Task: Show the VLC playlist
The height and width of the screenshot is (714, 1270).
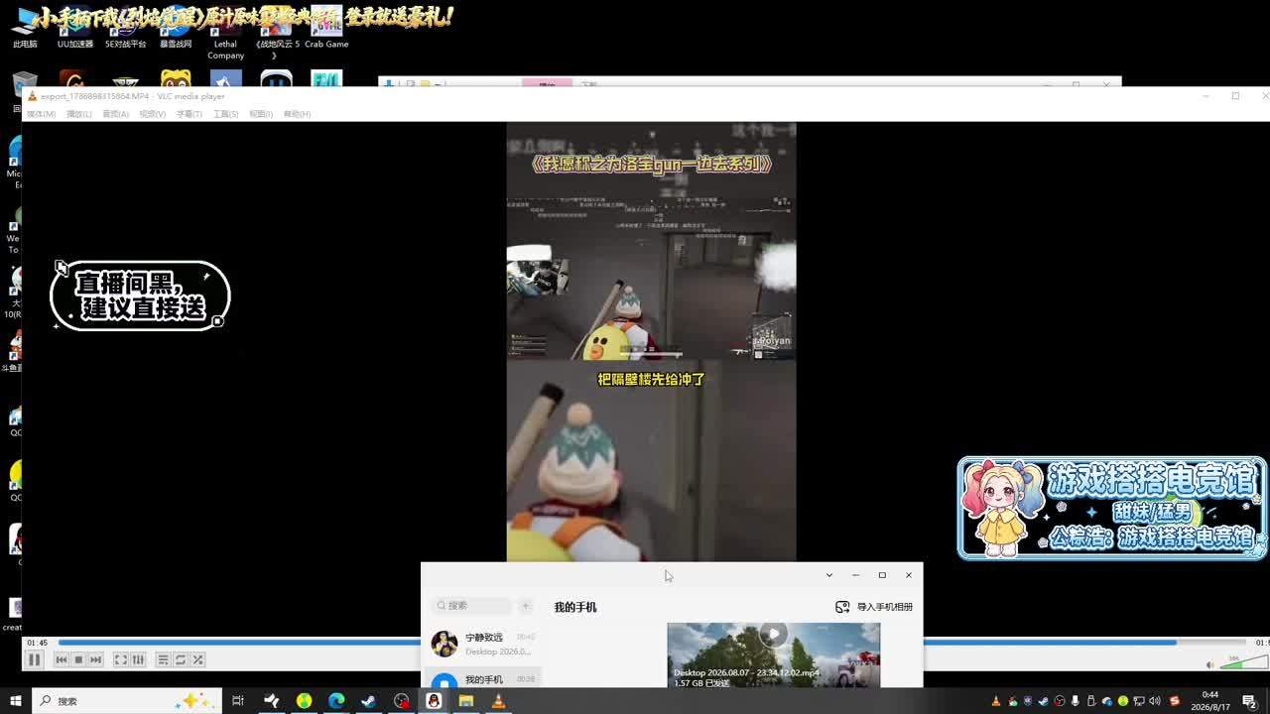Action: coord(163,659)
